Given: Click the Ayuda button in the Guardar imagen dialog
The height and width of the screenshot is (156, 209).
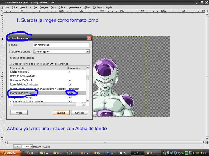Looking at the screenshot, I should [19, 113].
